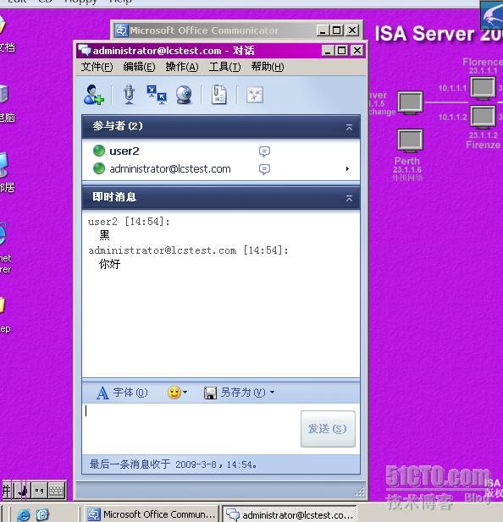Viewport: 503px width, 522px height.
Task: Close the Microsoft Office Communicator background window
Action: (x=352, y=30)
